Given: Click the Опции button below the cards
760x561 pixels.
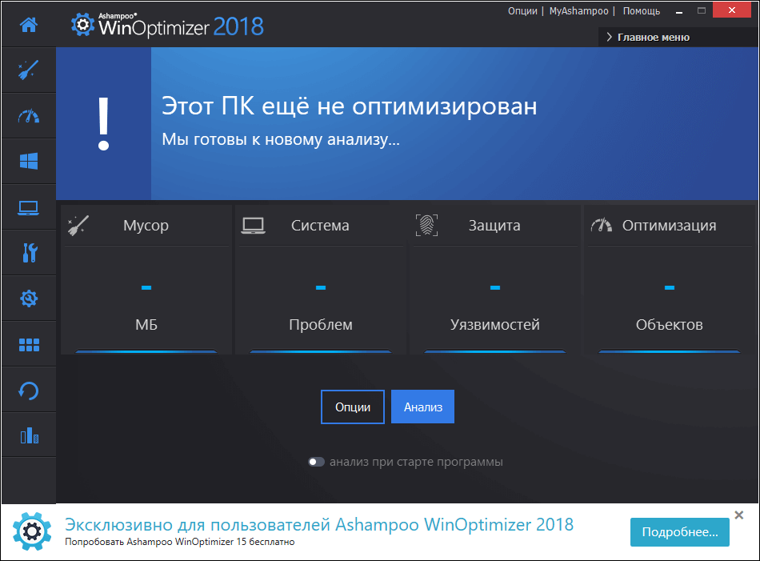Looking at the screenshot, I should pos(353,407).
